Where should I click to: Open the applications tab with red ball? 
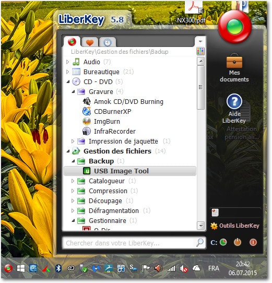(x=72, y=42)
